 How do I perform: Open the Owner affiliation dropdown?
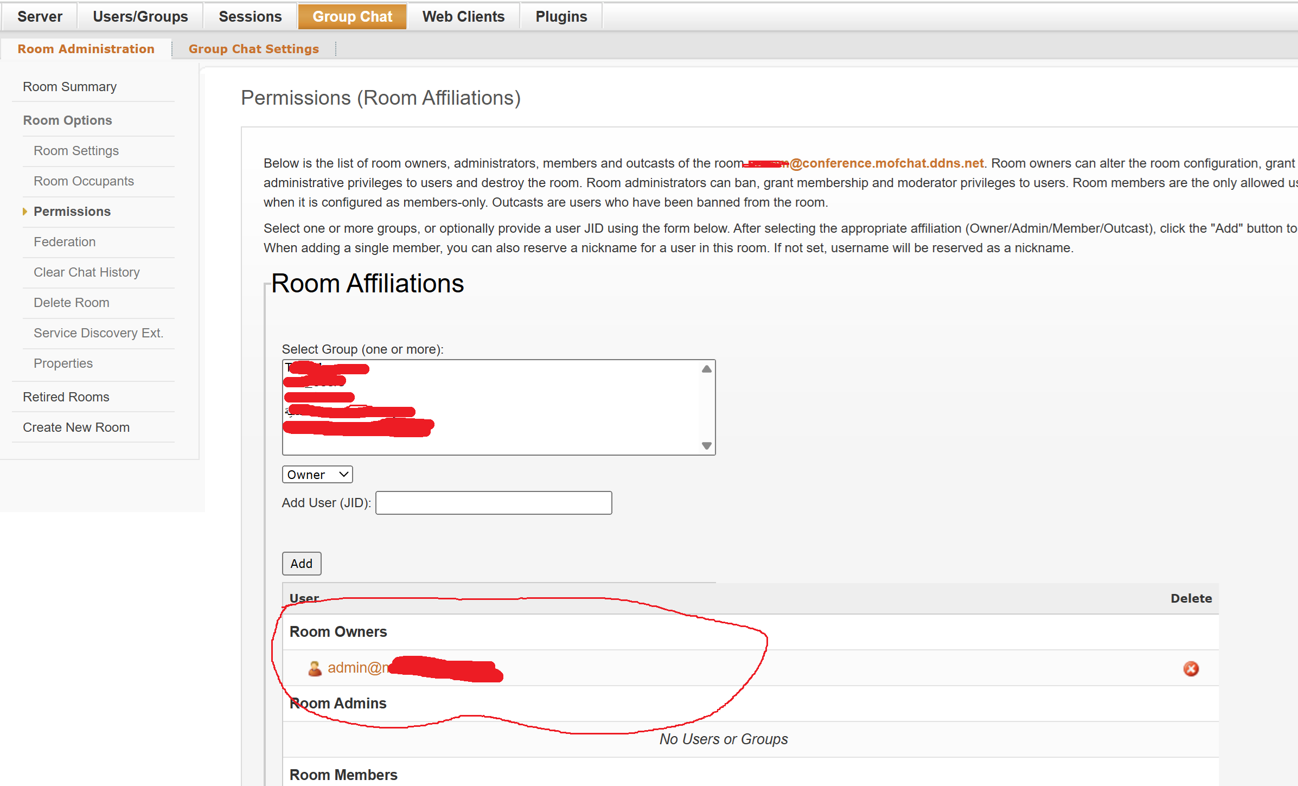(317, 475)
